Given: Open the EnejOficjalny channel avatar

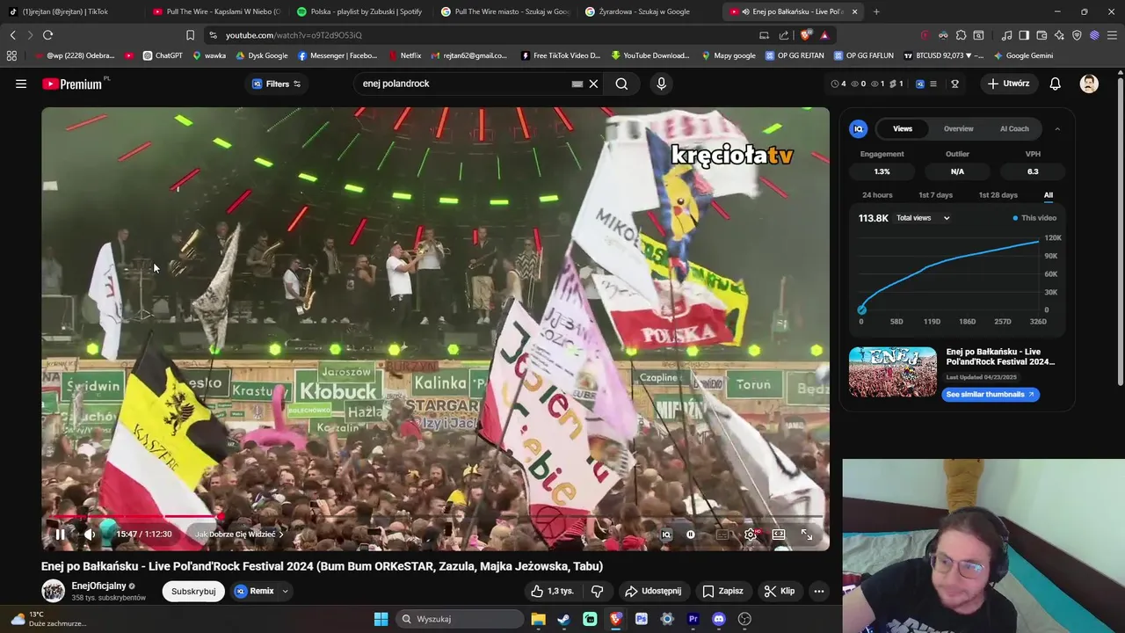Looking at the screenshot, I should coord(54,591).
